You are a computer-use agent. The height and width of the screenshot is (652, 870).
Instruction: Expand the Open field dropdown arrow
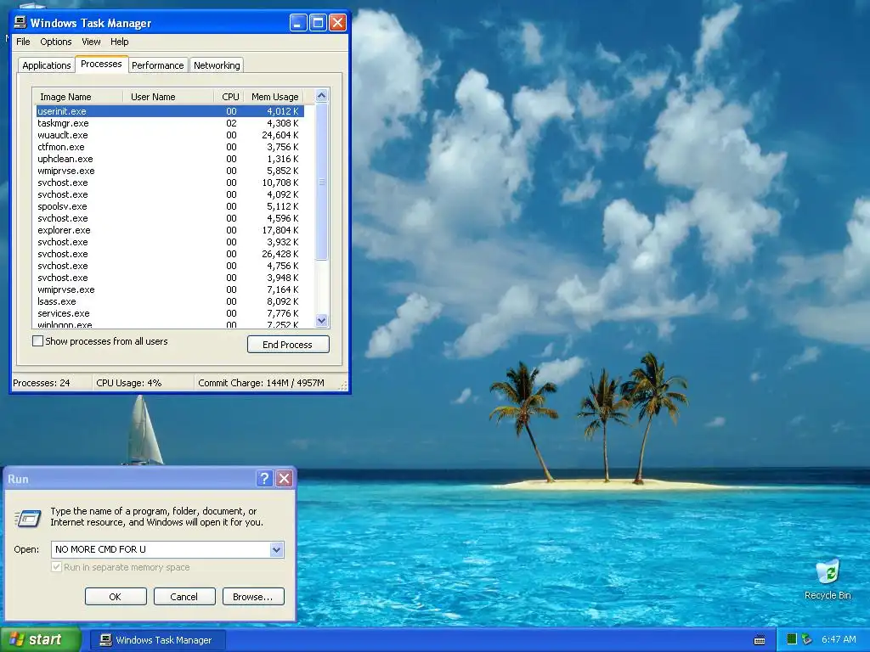[276, 549]
